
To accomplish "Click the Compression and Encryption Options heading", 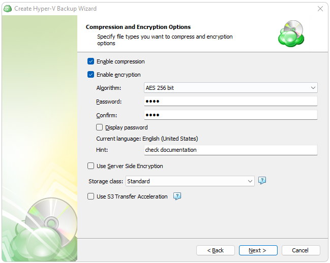I will pos(138,27).
